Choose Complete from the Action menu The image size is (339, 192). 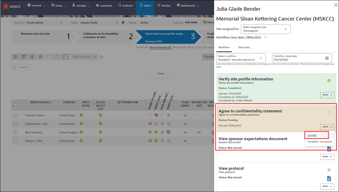click(312, 135)
